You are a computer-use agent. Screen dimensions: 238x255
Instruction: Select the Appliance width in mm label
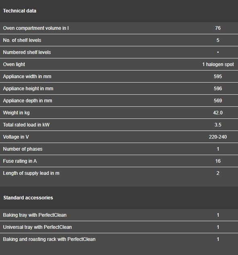(x=27, y=76)
